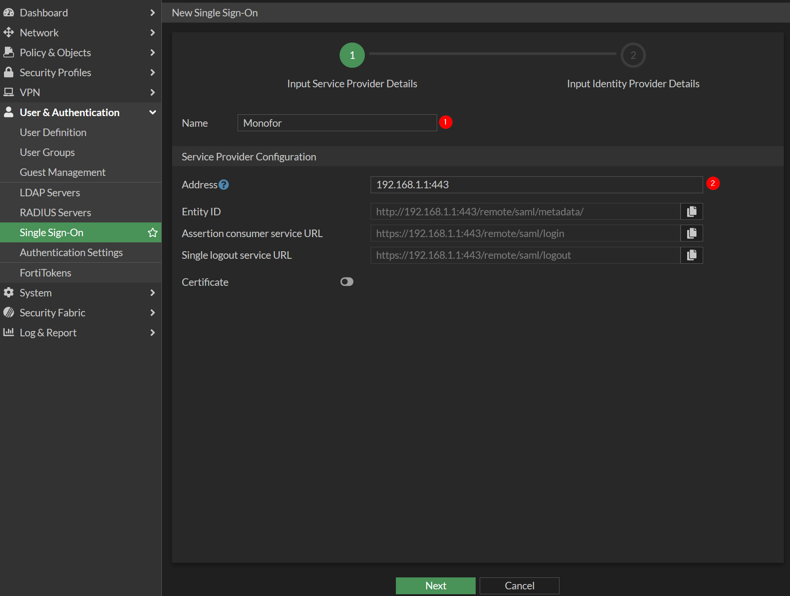Collapse the User & Authentication section
790x596 pixels.
pos(153,113)
